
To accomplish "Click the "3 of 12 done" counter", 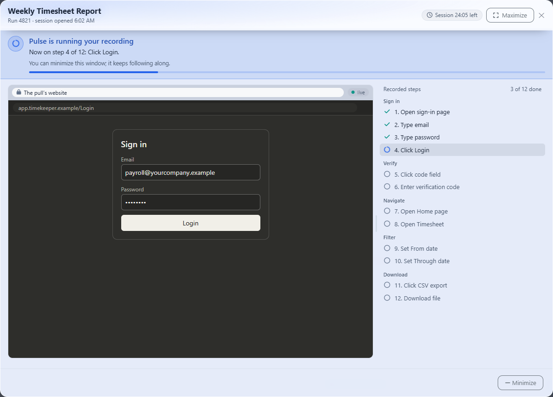I will point(526,89).
